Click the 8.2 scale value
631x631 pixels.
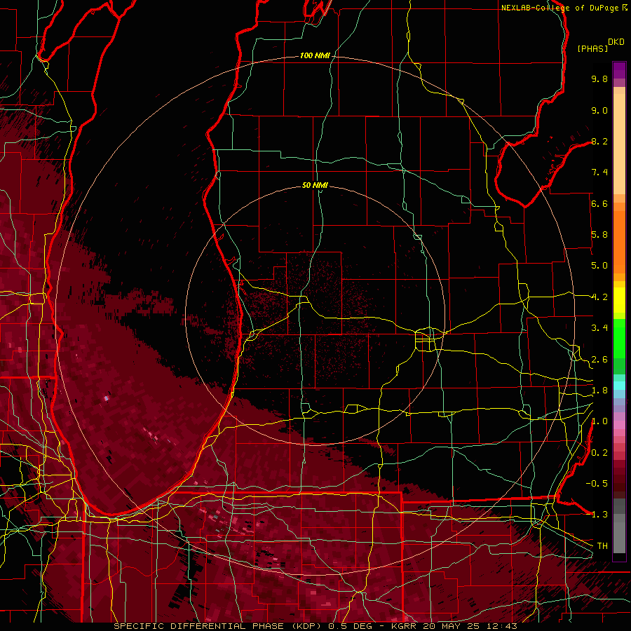click(x=599, y=141)
